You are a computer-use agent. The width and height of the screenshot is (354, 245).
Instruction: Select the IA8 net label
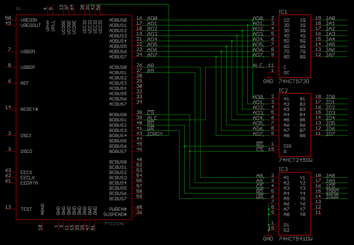(330, 176)
